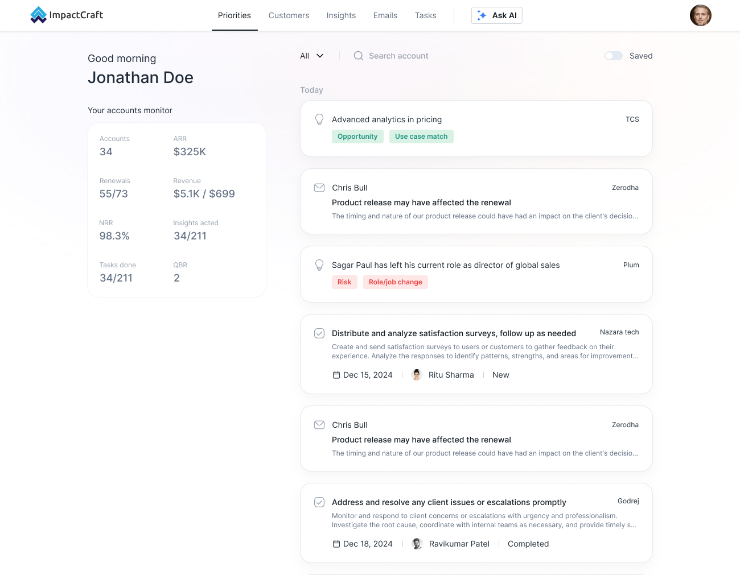Go to the Insights tab
This screenshot has height=575, width=740.
click(341, 15)
